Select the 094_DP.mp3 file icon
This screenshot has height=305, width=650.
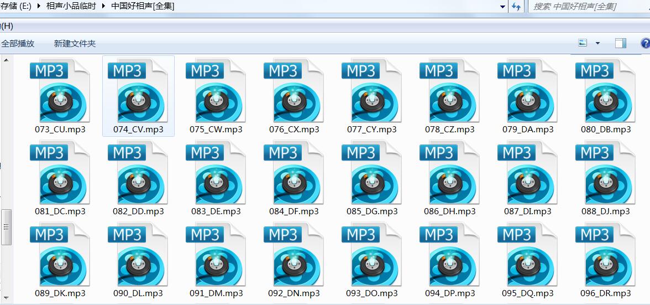(449, 255)
